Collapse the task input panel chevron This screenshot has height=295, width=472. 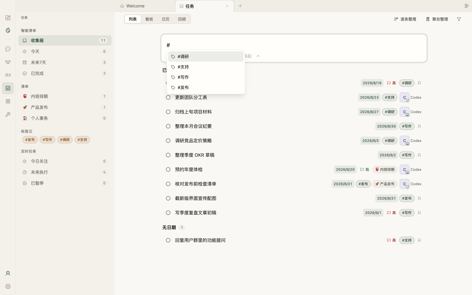click(x=258, y=56)
